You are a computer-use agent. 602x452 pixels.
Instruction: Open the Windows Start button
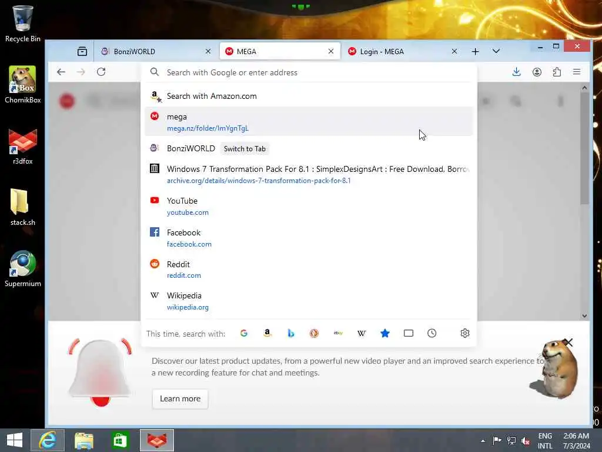click(15, 440)
